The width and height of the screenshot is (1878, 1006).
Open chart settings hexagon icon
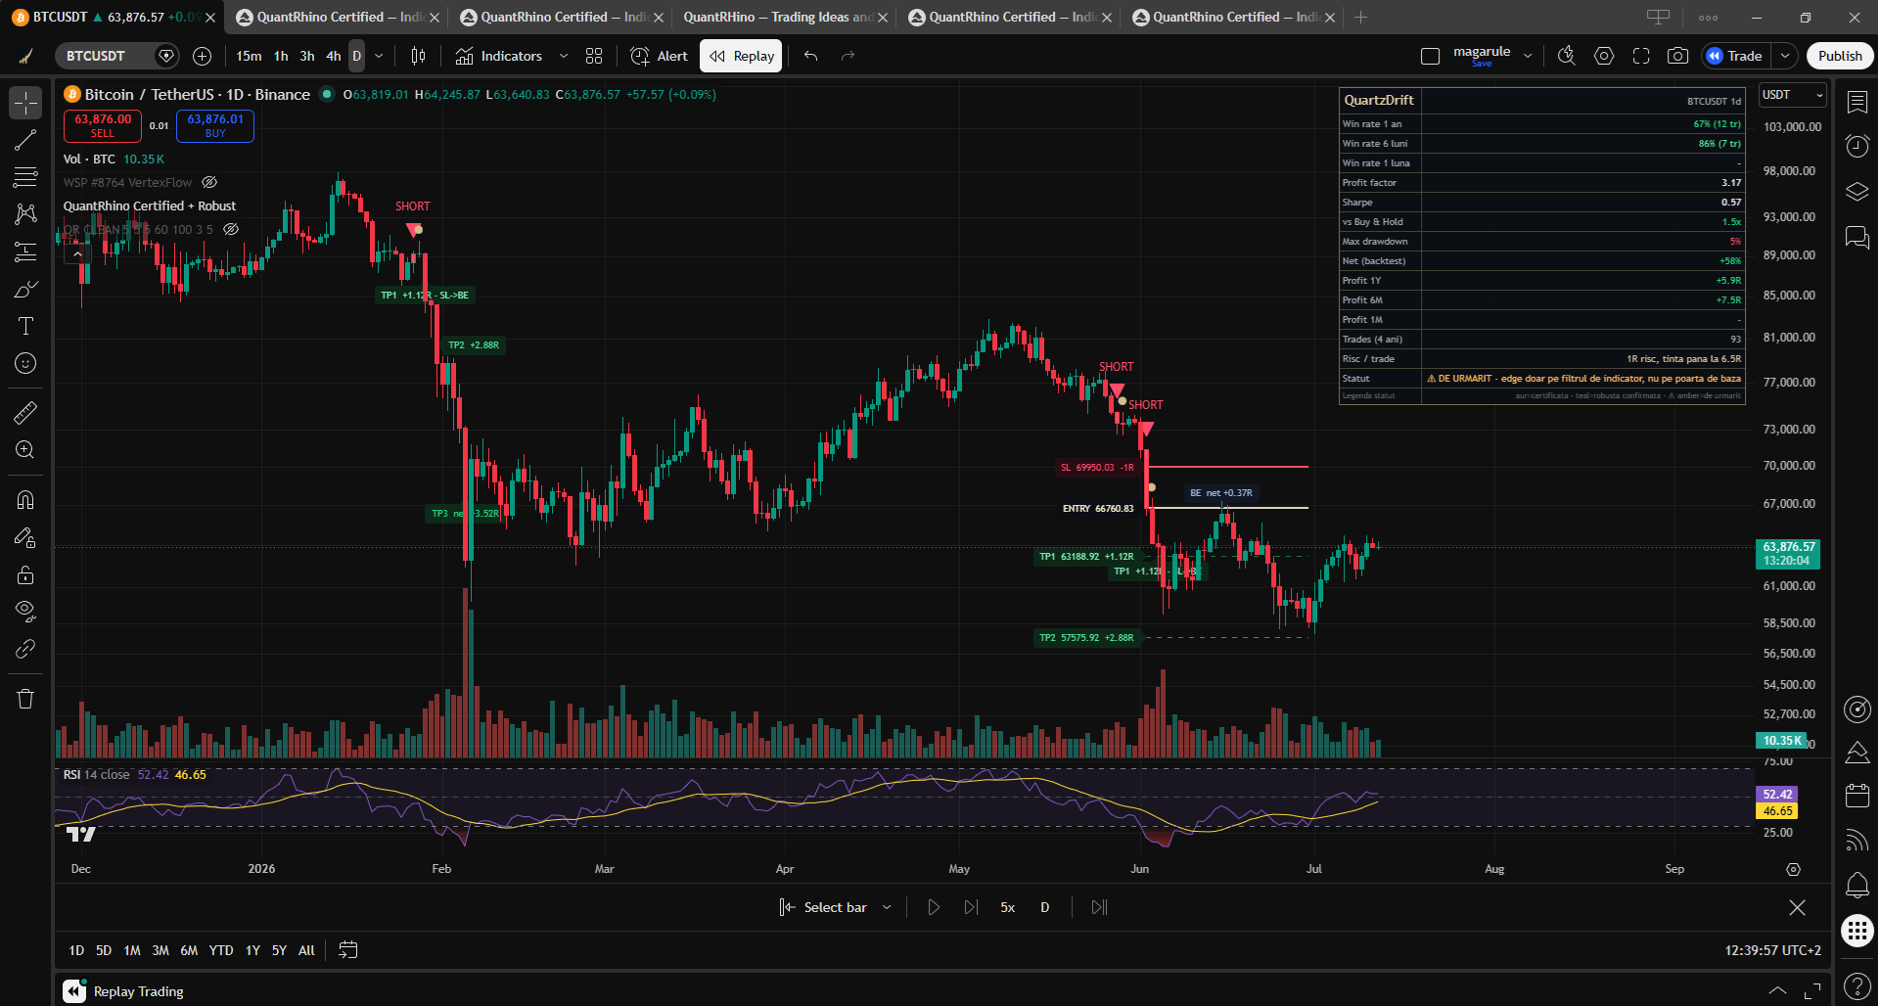1604,56
